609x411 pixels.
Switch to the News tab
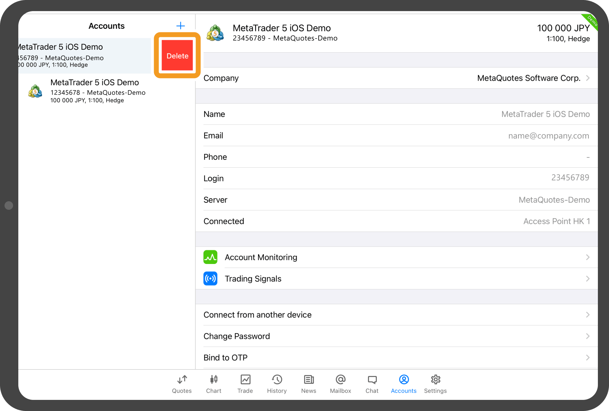(x=308, y=384)
